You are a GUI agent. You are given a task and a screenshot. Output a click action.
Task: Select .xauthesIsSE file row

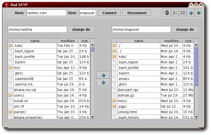coord(49,79)
